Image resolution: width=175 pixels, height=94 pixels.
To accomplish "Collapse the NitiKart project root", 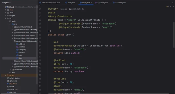I will click(3, 7).
